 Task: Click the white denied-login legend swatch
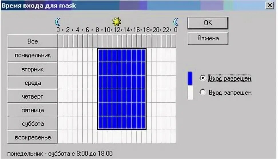[x=190, y=93]
